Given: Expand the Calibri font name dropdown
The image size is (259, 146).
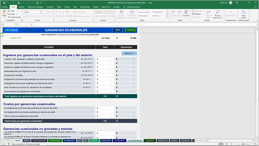Looking at the screenshot, I should tap(40, 12).
